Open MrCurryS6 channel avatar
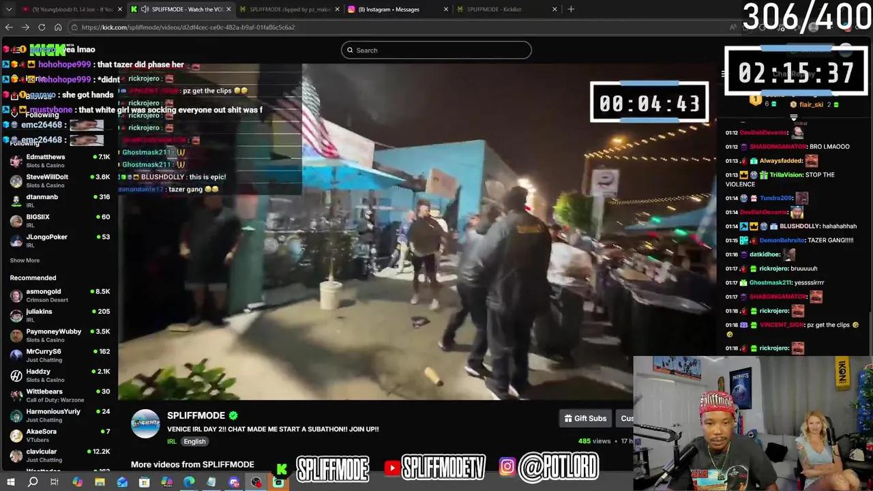This screenshot has height=491, width=873. 16,355
